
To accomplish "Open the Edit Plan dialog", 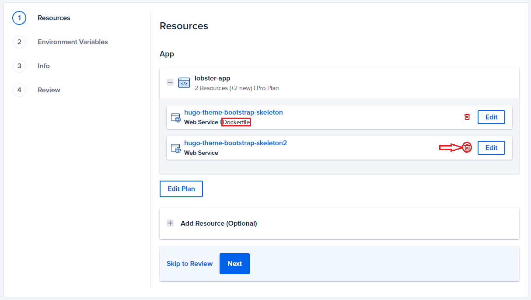I will [181, 188].
